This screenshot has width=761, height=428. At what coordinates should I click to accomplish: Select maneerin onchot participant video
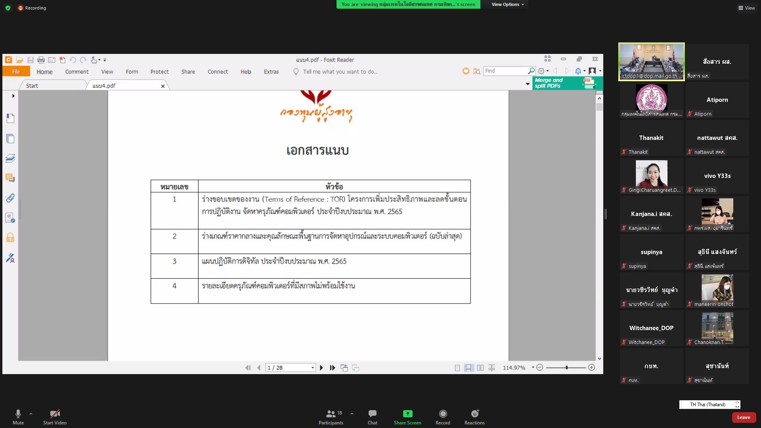click(x=717, y=290)
